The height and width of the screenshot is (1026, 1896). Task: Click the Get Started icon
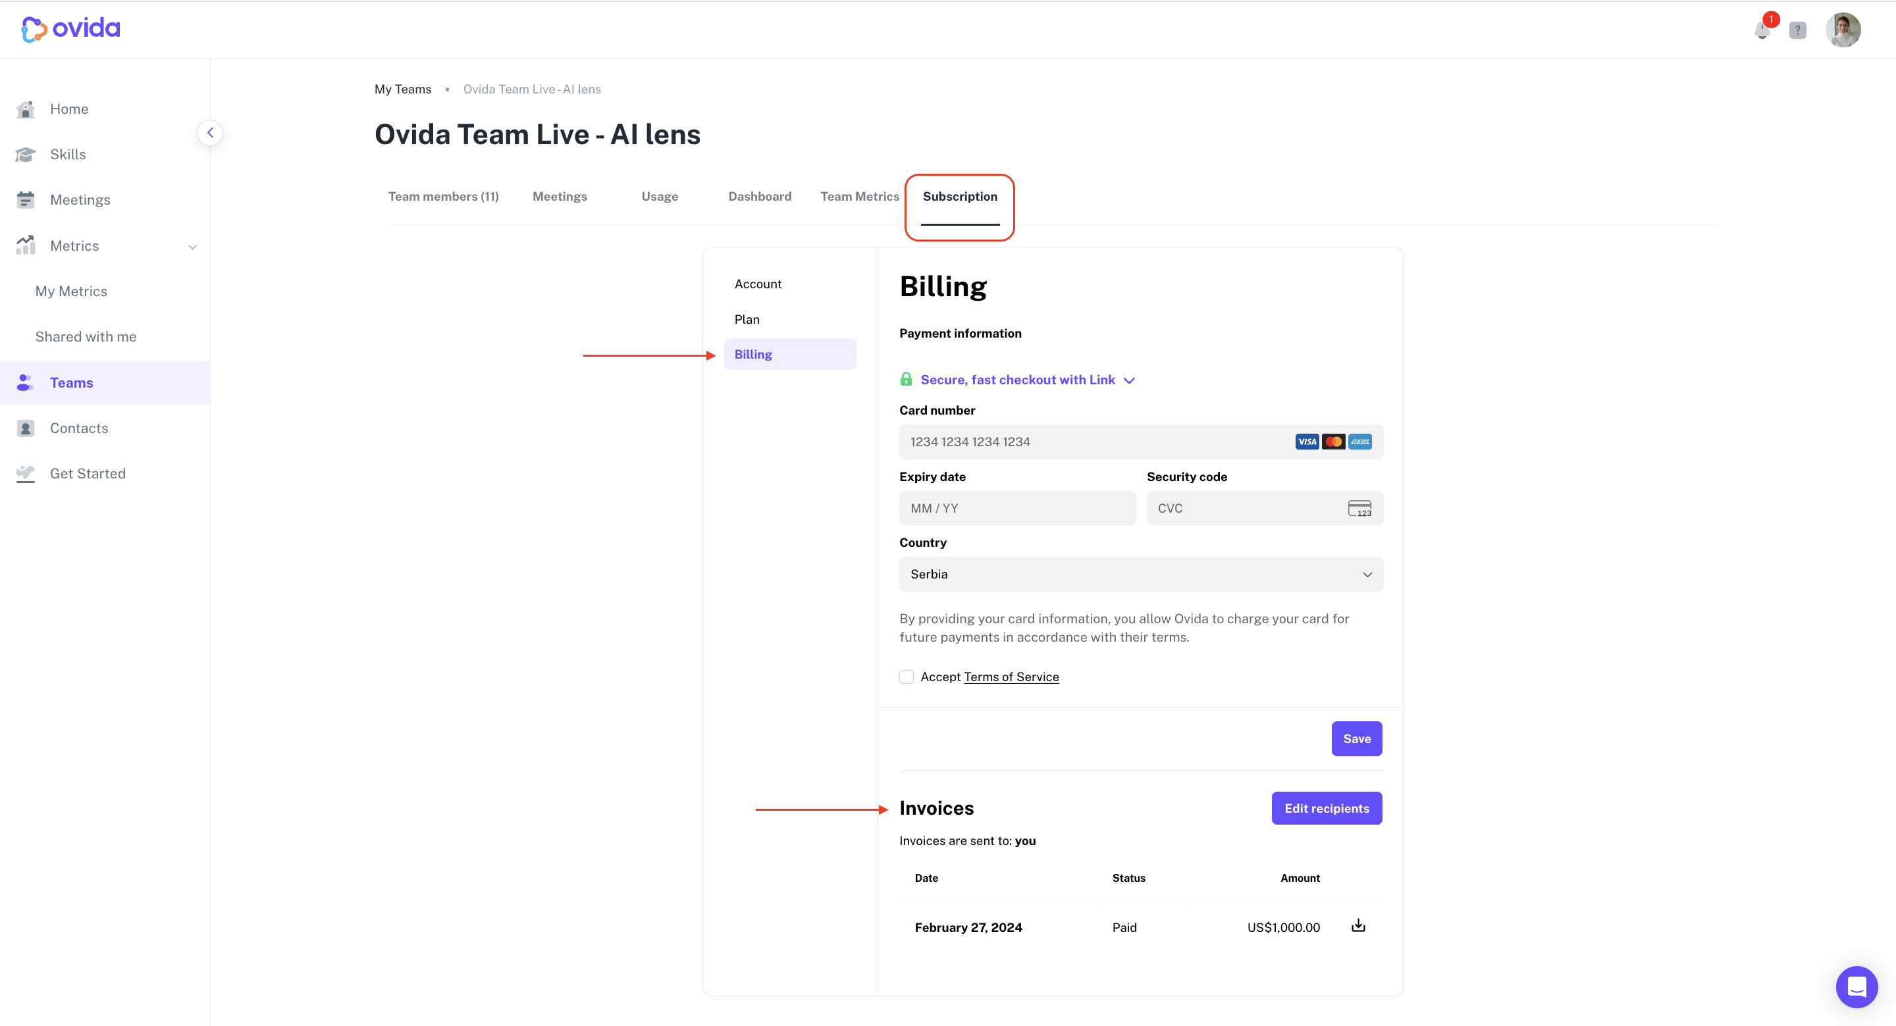click(x=26, y=474)
